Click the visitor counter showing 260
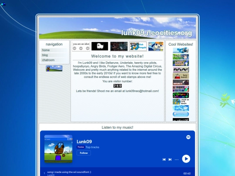Screen dimensions: 235x176 [x=117, y=86]
